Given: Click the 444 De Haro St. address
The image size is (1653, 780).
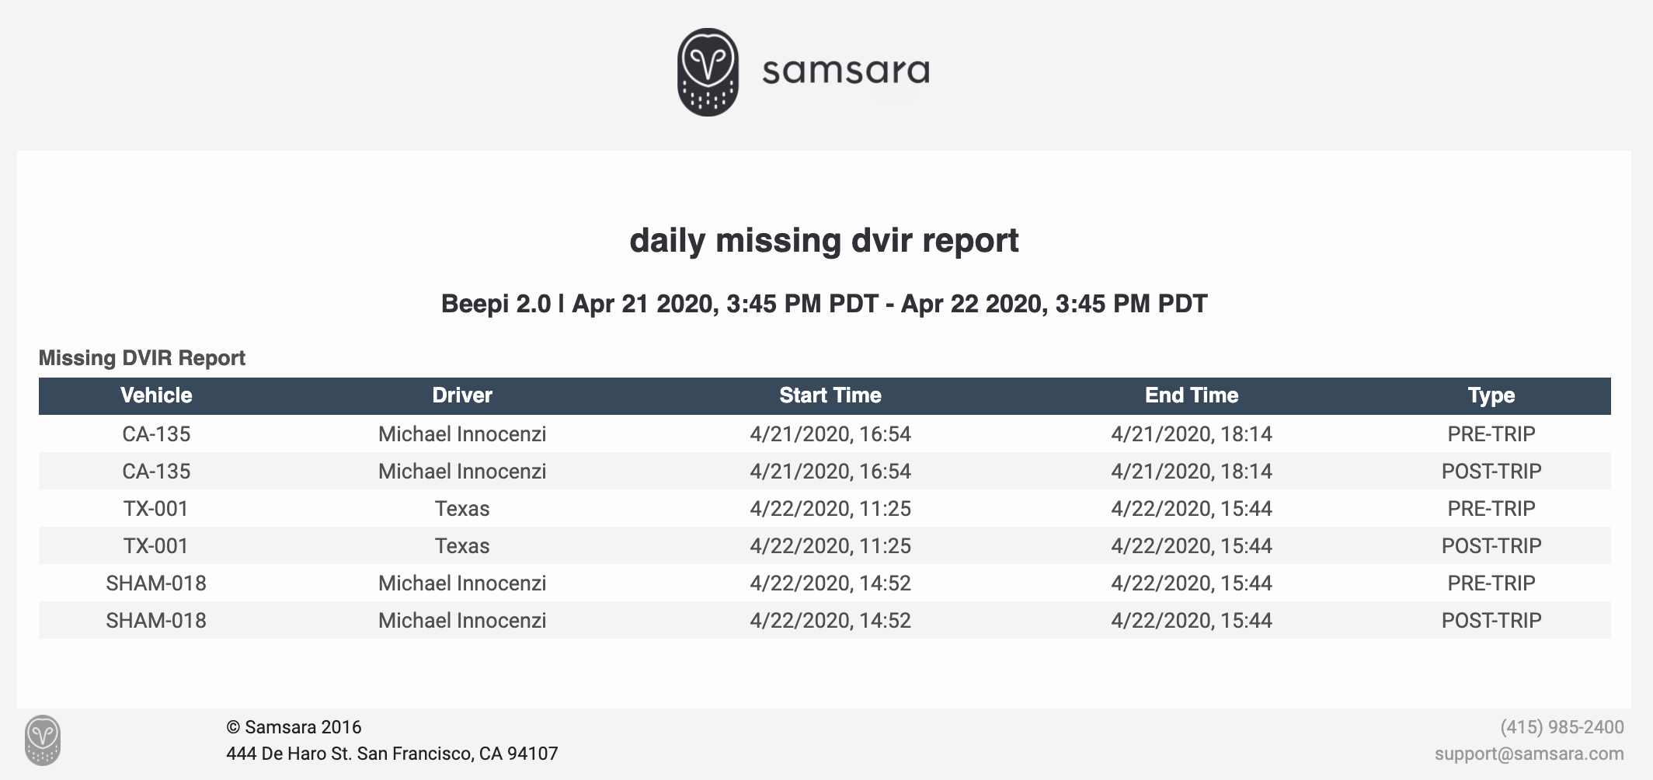Looking at the screenshot, I should [x=391, y=754].
